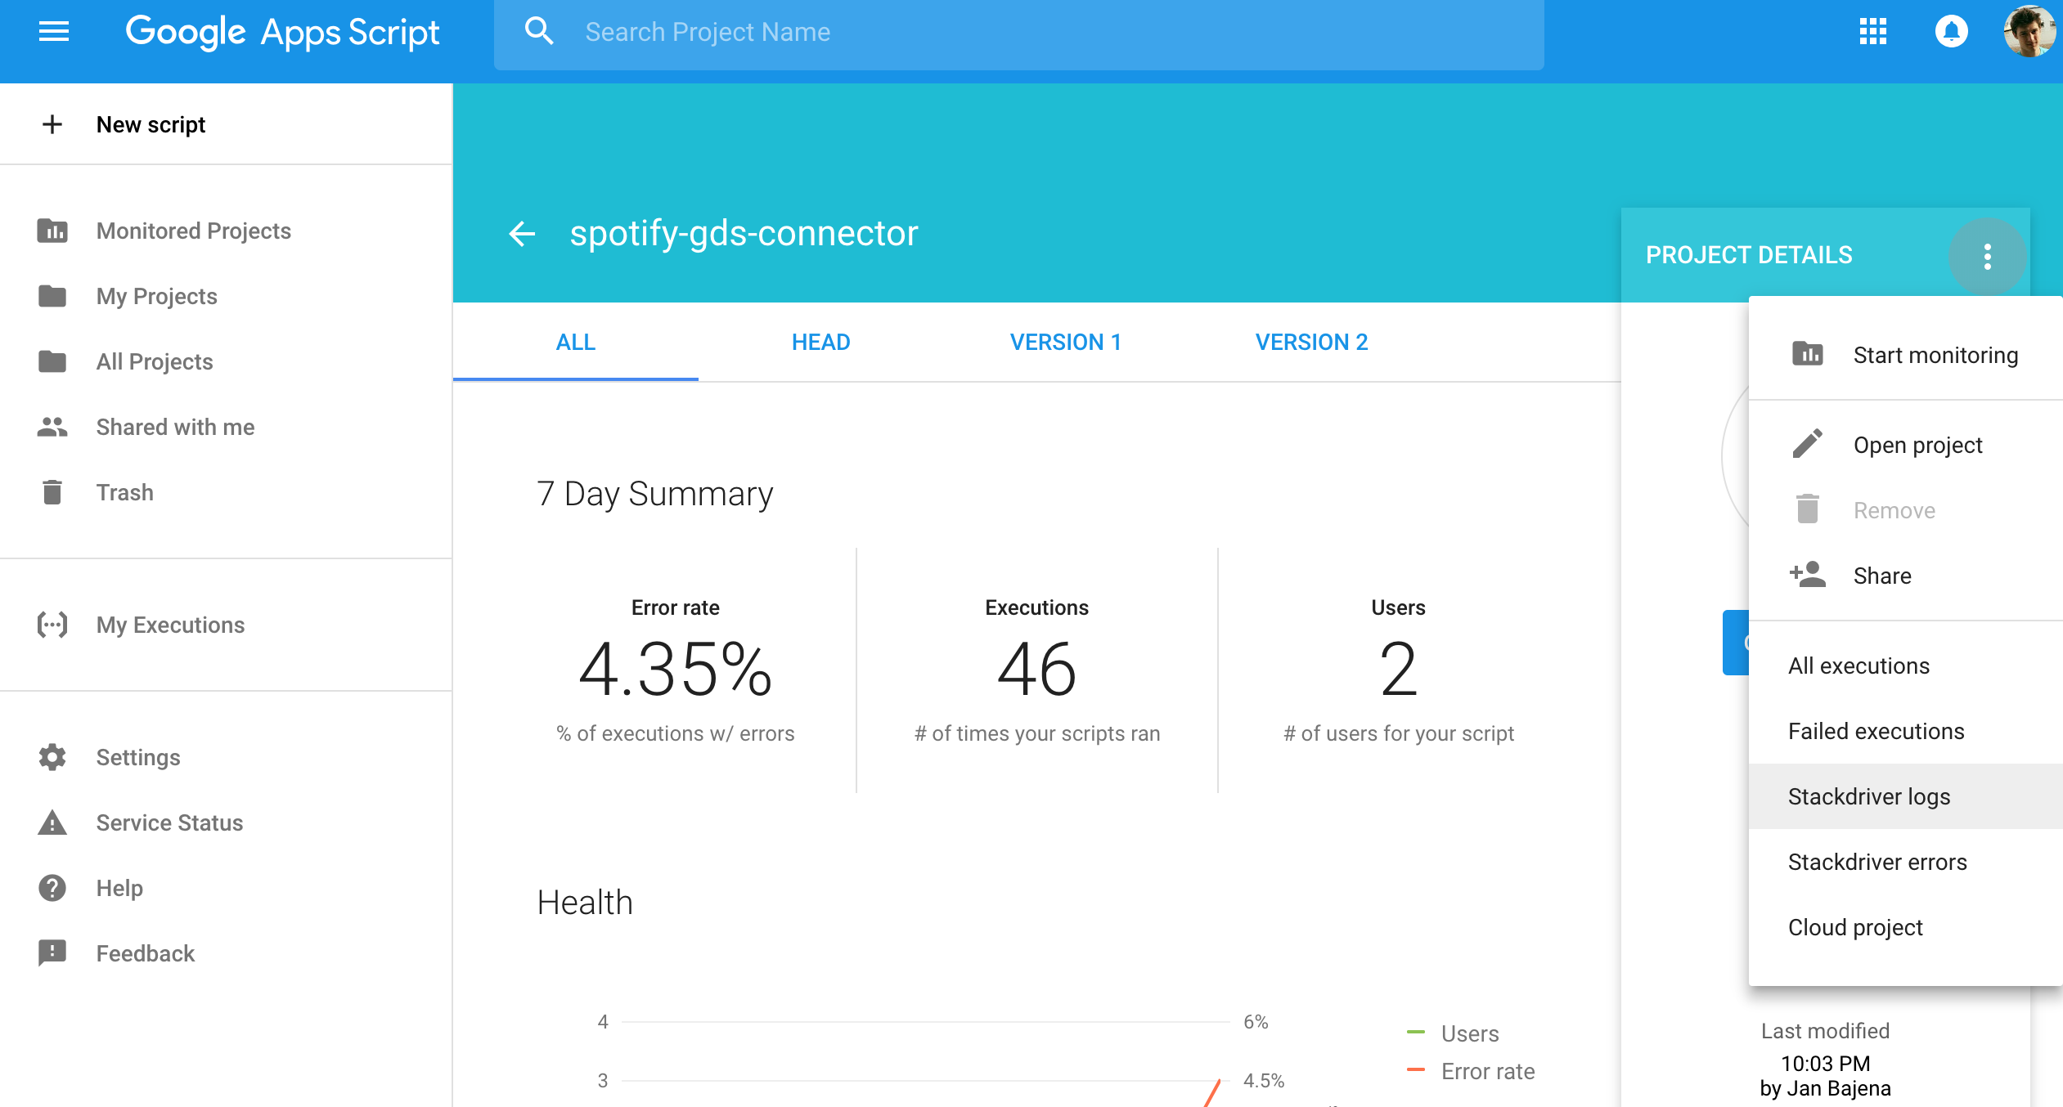The height and width of the screenshot is (1107, 2063).
Task: Click the Executions count 46
Action: pyautogui.click(x=1036, y=670)
